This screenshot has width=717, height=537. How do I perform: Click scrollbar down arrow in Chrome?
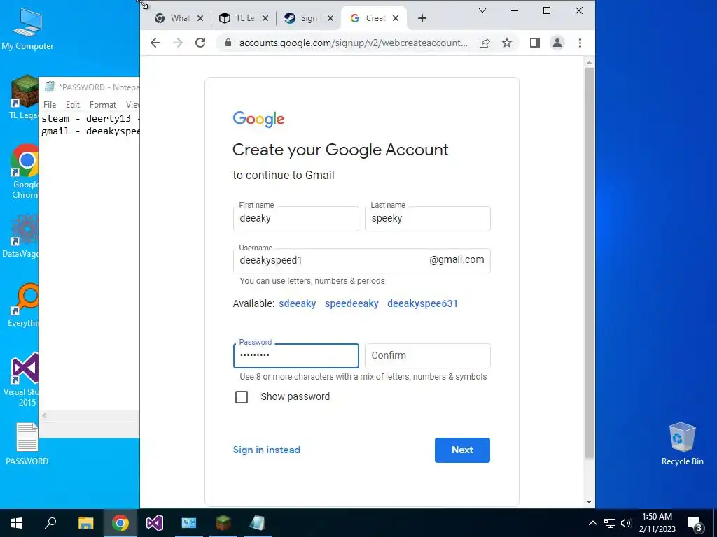589,502
